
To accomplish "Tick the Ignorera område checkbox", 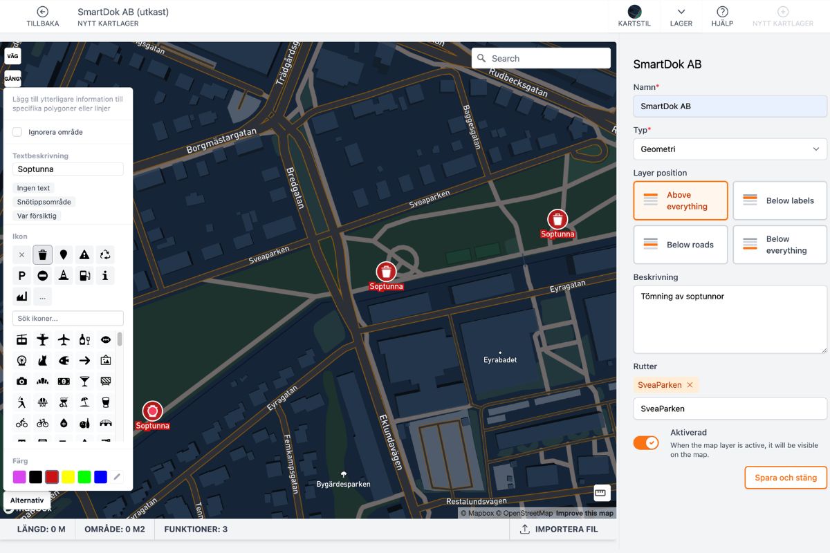I will (x=17, y=132).
